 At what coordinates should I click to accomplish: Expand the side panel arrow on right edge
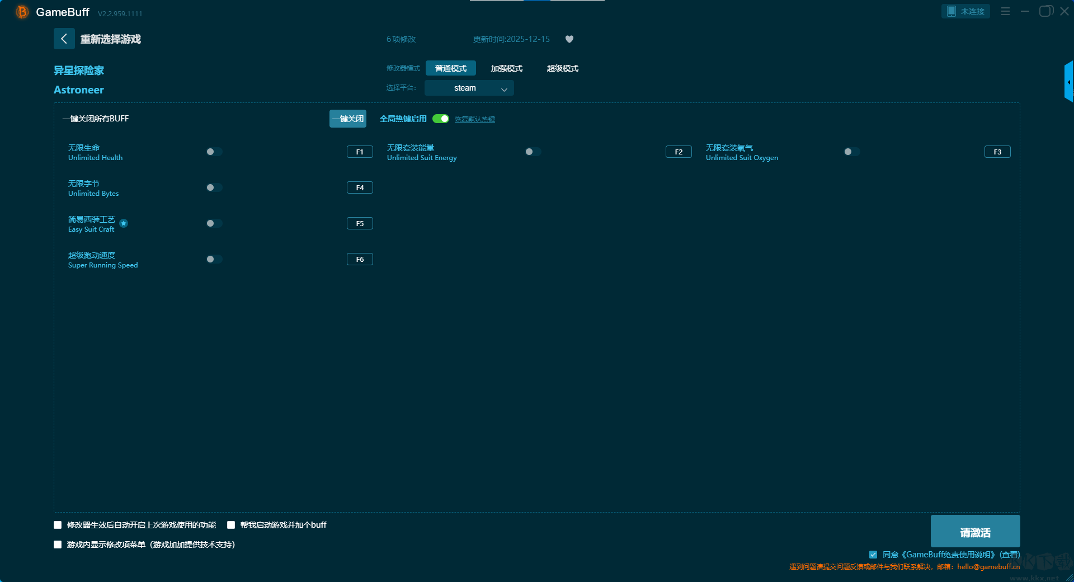tap(1068, 82)
